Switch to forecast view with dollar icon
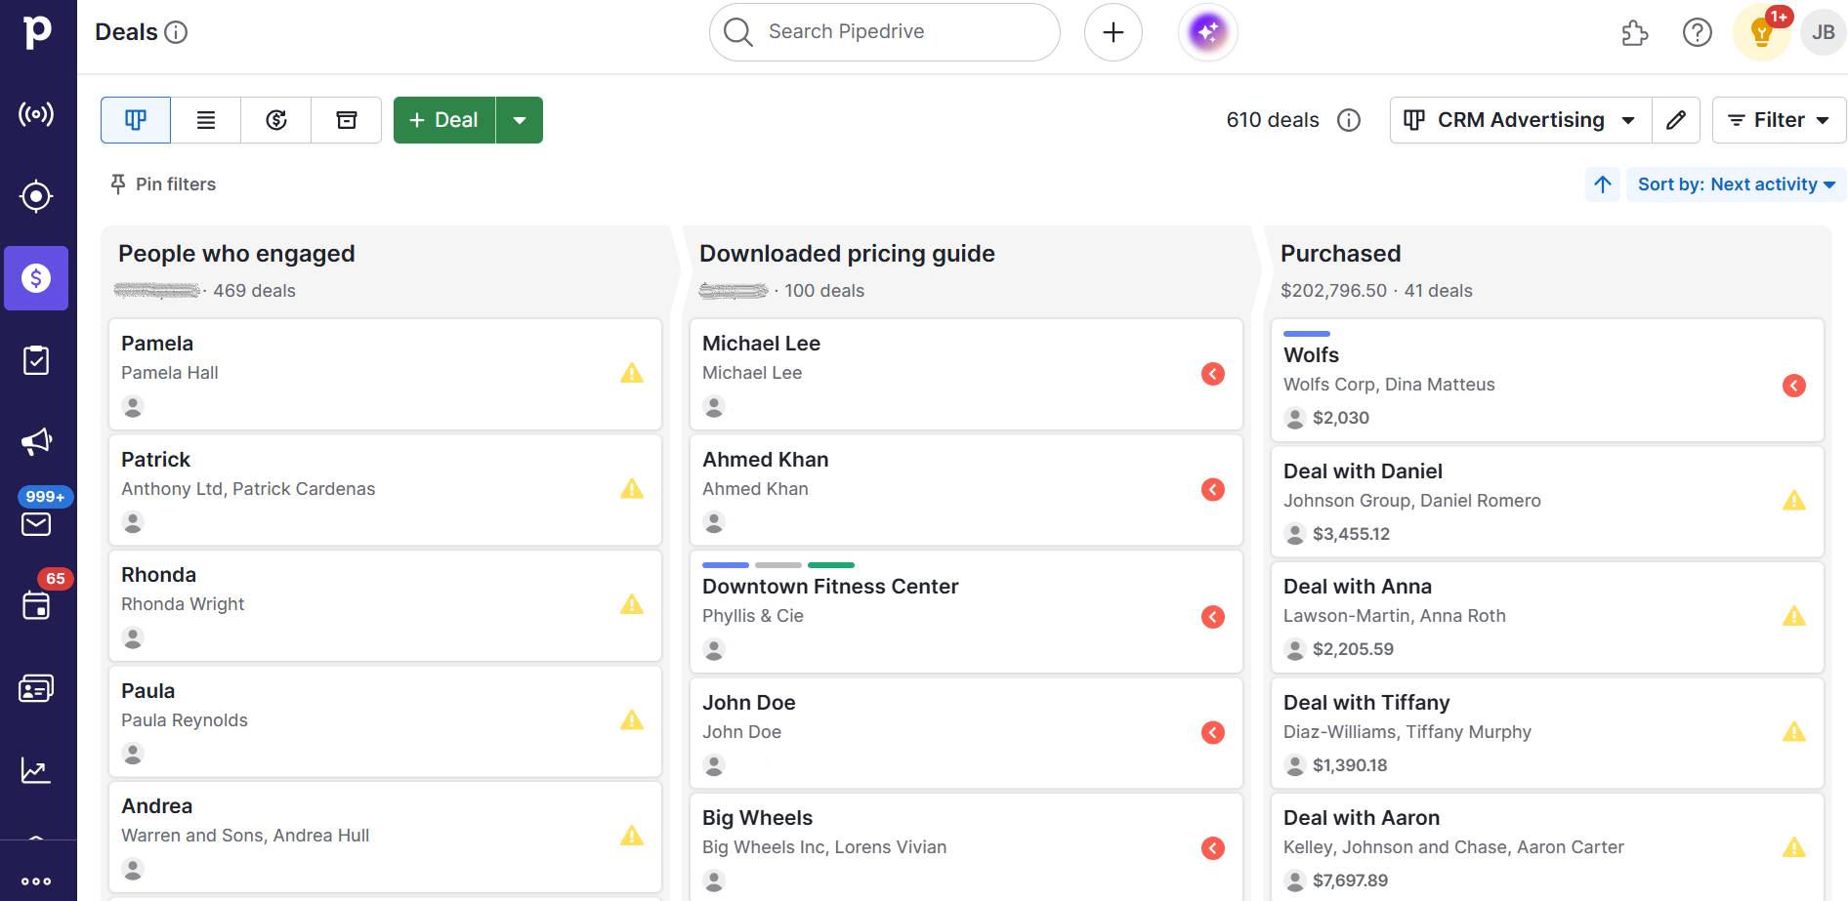This screenshot has width=1848, height=901. [x=275, y=119]
